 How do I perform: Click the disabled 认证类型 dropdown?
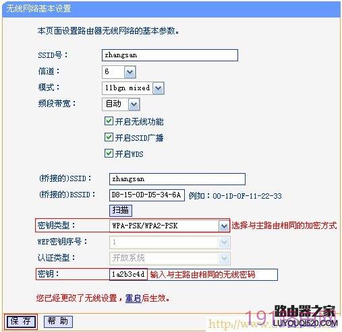tap(170, 258)
